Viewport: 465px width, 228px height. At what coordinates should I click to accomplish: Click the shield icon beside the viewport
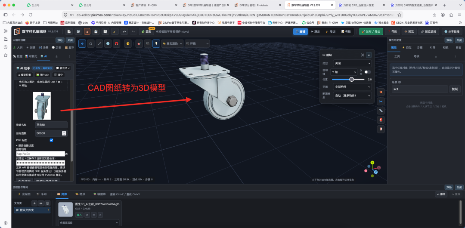point(381,129)
